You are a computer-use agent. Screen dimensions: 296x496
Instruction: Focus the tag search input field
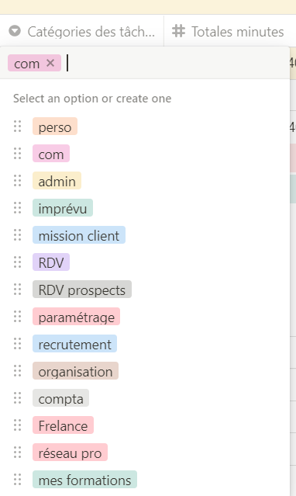point(177,63)
